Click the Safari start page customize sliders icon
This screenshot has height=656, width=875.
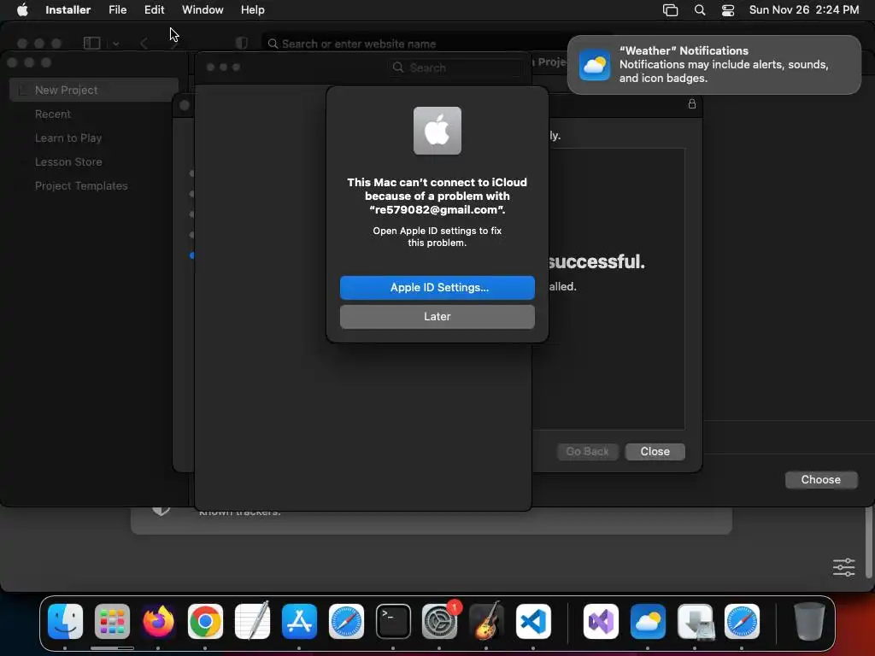coord(843,567)
